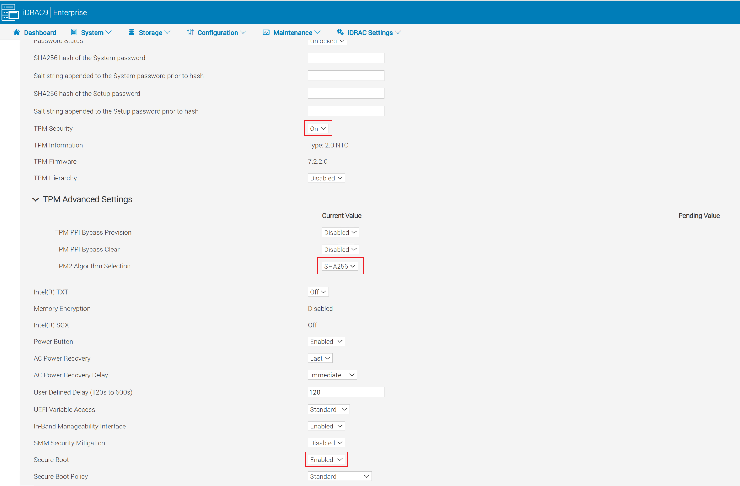
Task: Edit the User Defined Delay field
Action: click(346, 392)
